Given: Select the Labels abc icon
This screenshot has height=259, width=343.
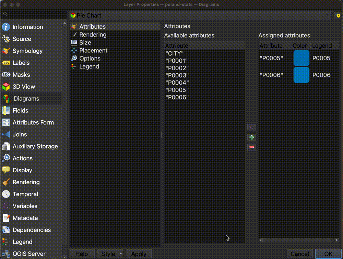Looking at the screenshot, I should tap(6, 63).
